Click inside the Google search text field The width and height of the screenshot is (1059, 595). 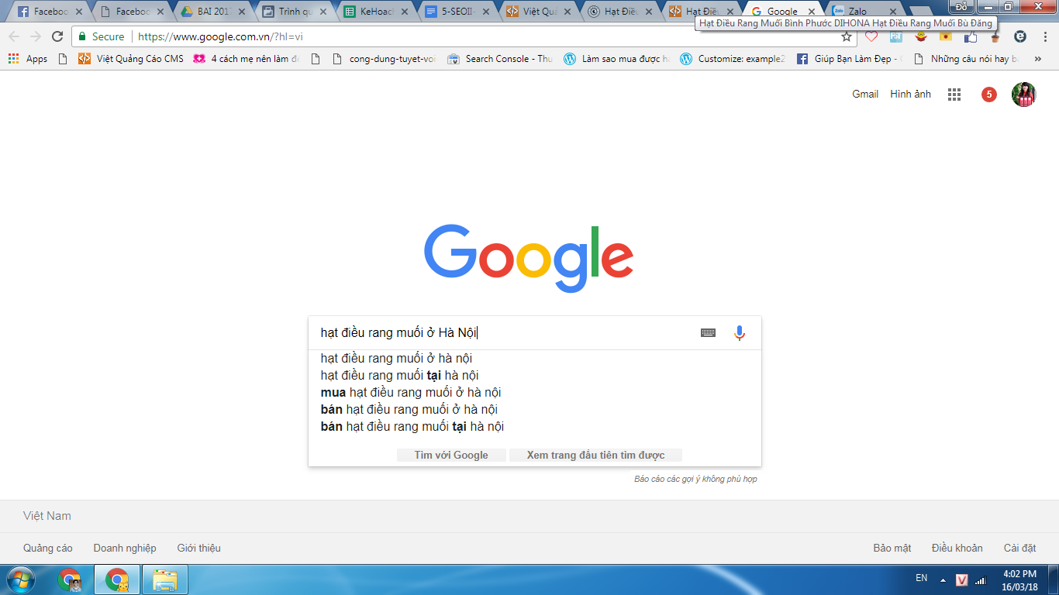click(x=504, y=333)
